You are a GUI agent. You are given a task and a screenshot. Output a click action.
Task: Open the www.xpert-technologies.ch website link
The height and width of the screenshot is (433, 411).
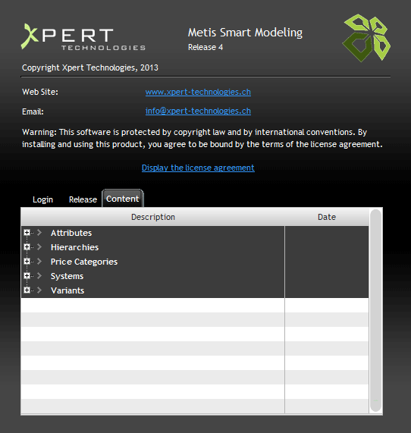198,92
